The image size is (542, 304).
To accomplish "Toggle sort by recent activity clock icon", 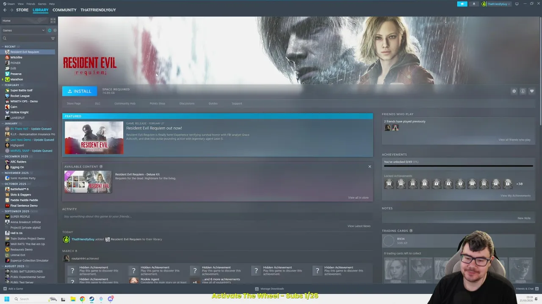I will coord(50,30).
